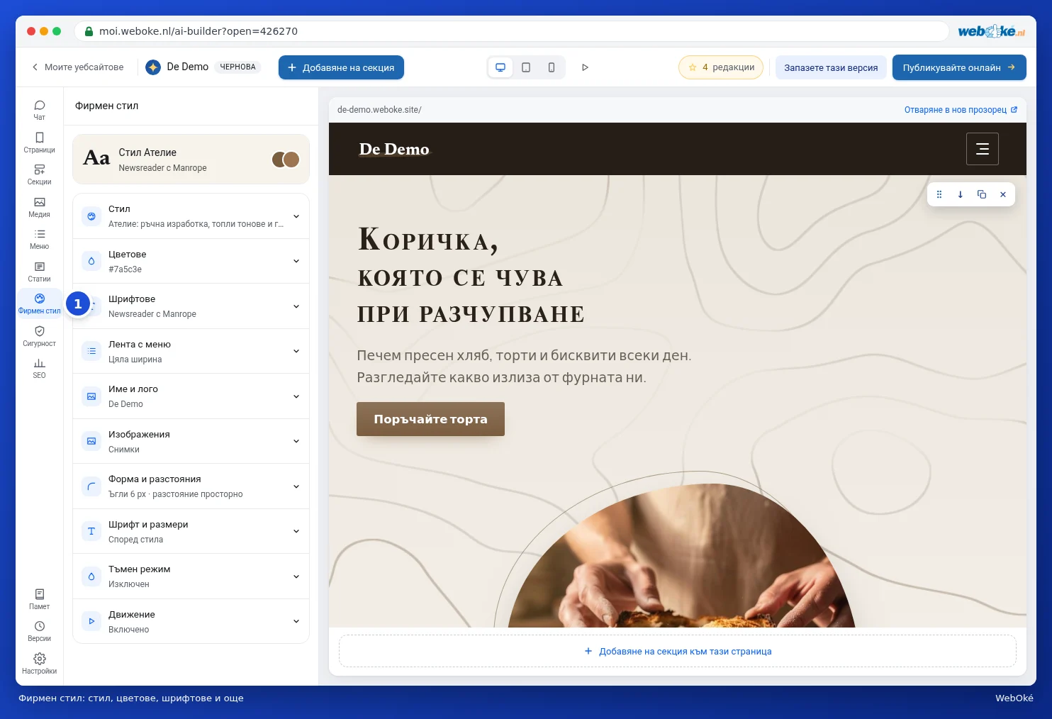Screen dimensions: 1052x719
Task: Duplicate the section using copy icon
Action: point(982,194)
